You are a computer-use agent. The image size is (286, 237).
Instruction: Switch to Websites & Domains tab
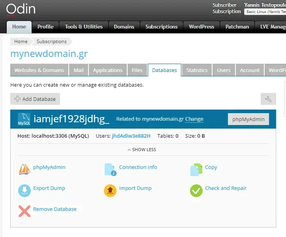(39, 70)
